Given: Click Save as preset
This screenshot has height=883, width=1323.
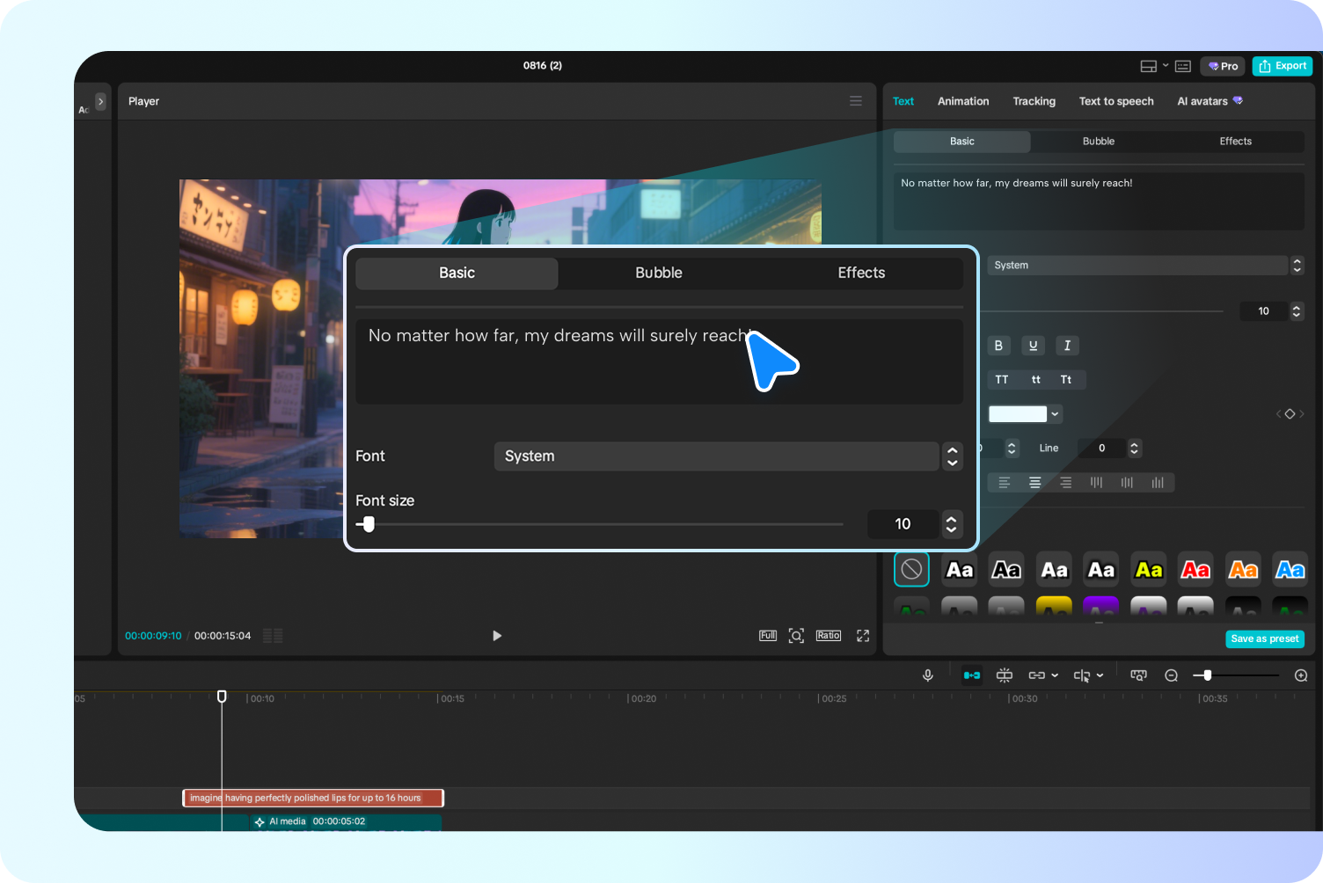Looking at the screenshot, I should coord(1265,639).
